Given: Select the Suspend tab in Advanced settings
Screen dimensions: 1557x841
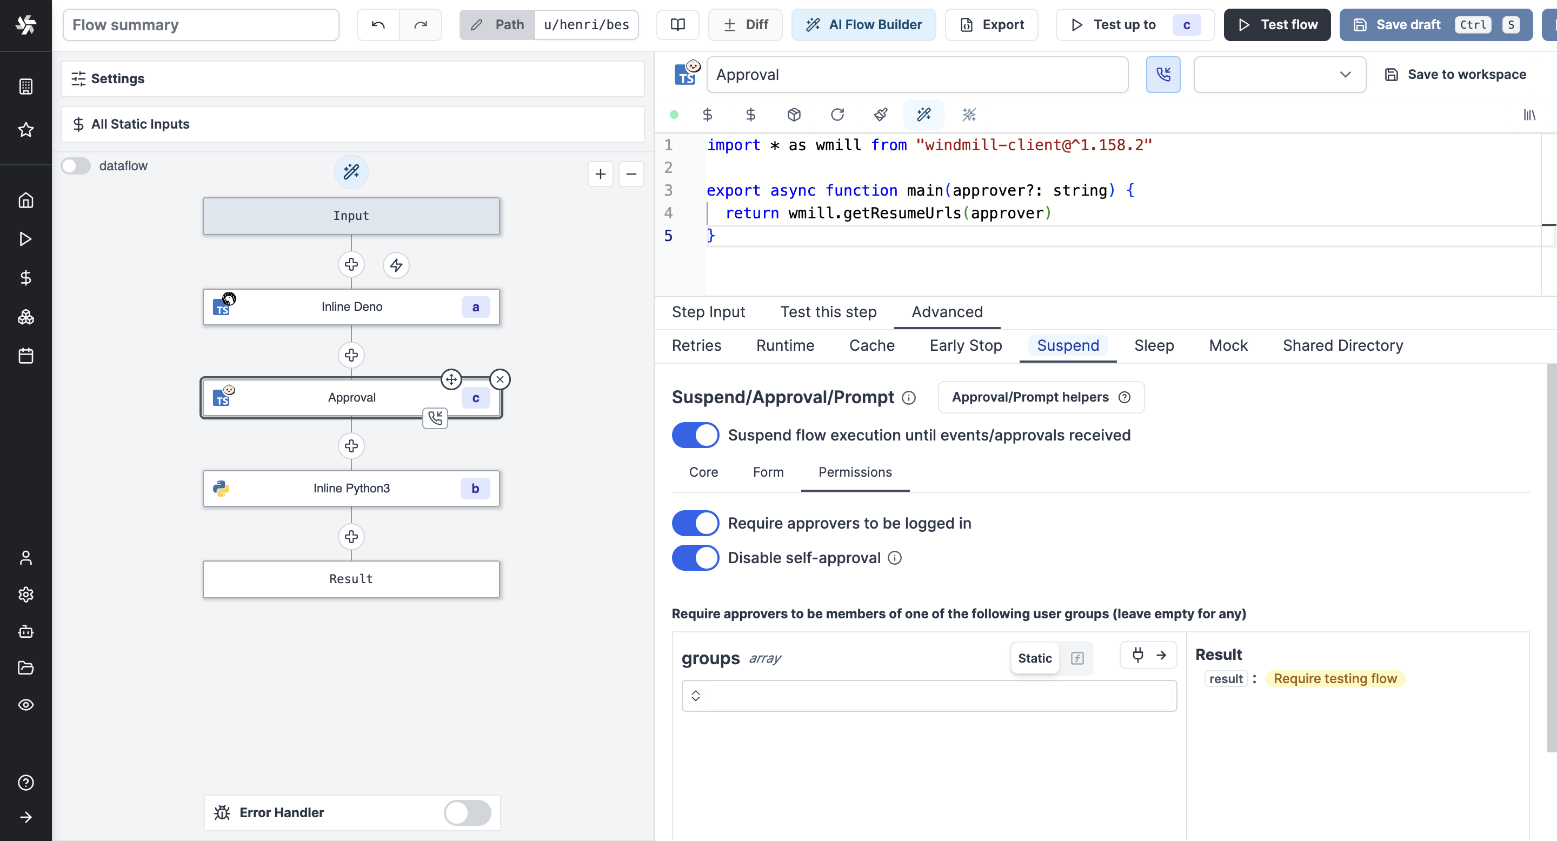Looking at the screenshot, I should pyautogui.click(x=1068, y=345).
